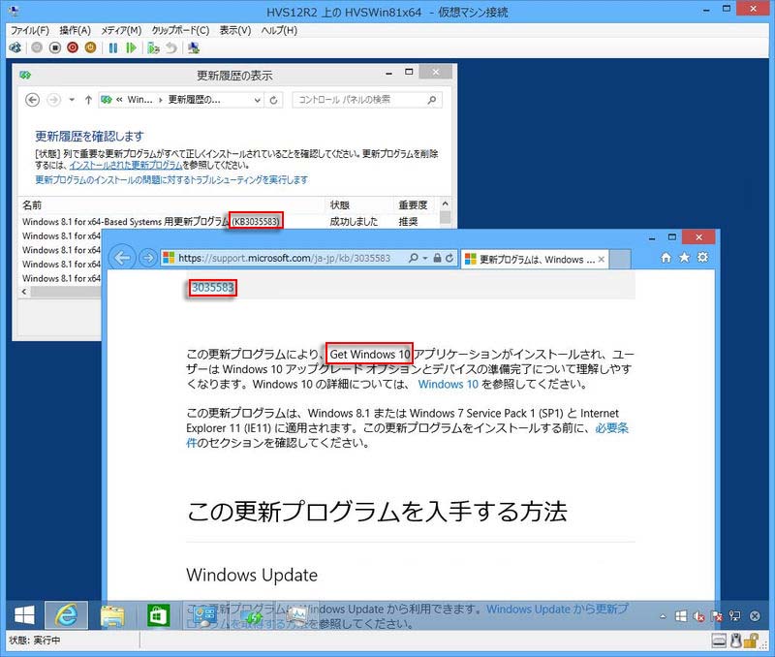Viewport: 775px width, 657px height.
Task: Open the インストールされた更新プログラム link
Action: coord(126,165)
